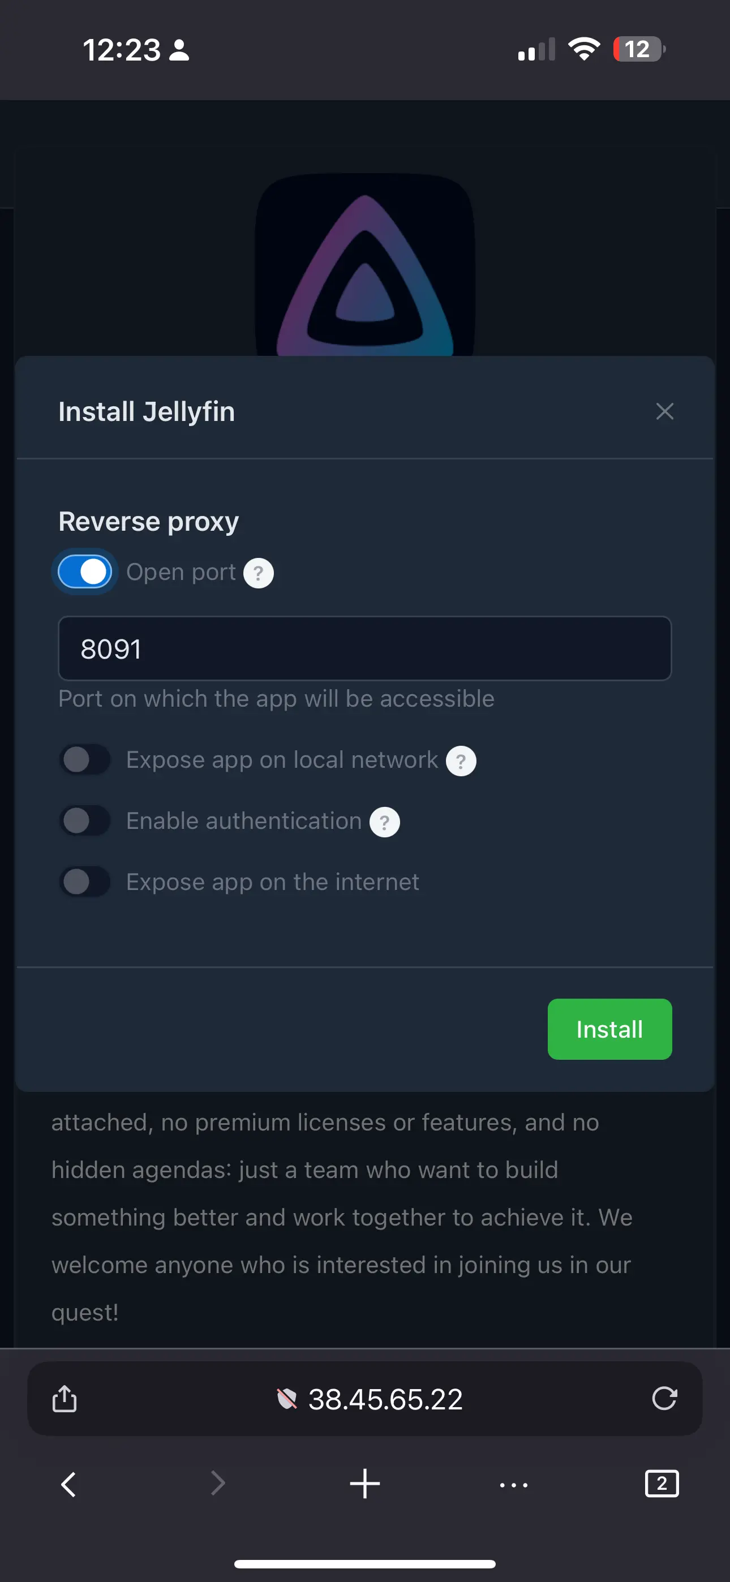Screen dimensions: 730x1582
Task: Open browser more options ellipsis menu
Action: coord(514,1485)
